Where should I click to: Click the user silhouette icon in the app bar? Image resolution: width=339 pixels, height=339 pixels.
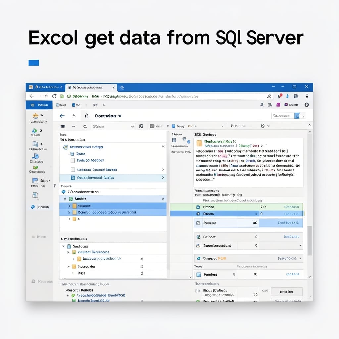tap(262, 105)
